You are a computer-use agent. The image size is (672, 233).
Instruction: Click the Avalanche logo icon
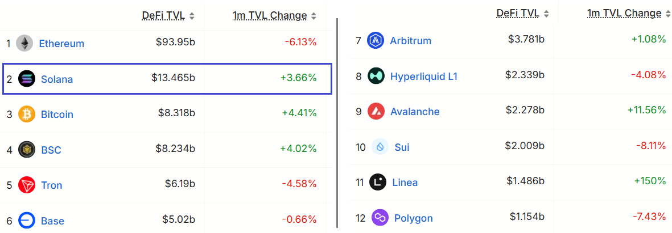click(376, 111)
